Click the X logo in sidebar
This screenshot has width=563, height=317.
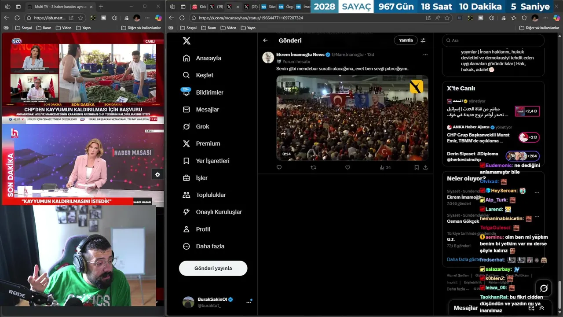pos(186,41)
